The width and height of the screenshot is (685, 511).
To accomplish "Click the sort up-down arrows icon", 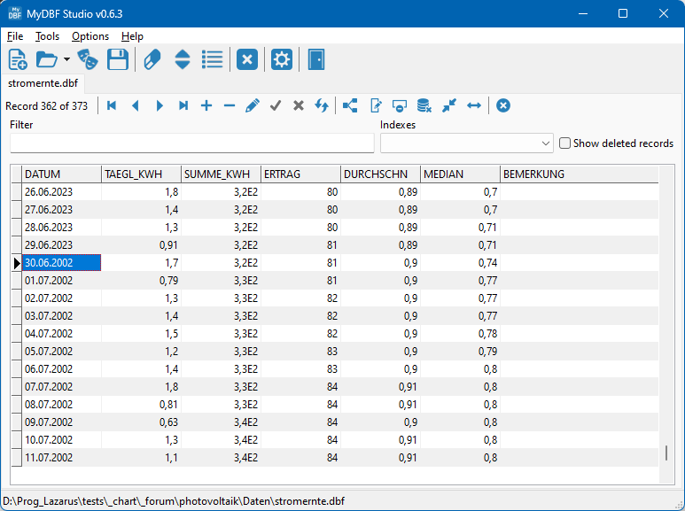I will 183,59.
